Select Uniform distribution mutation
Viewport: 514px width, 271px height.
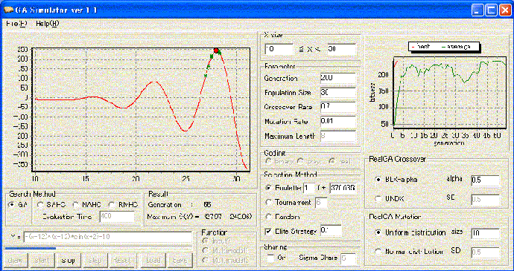click(379, 232)
